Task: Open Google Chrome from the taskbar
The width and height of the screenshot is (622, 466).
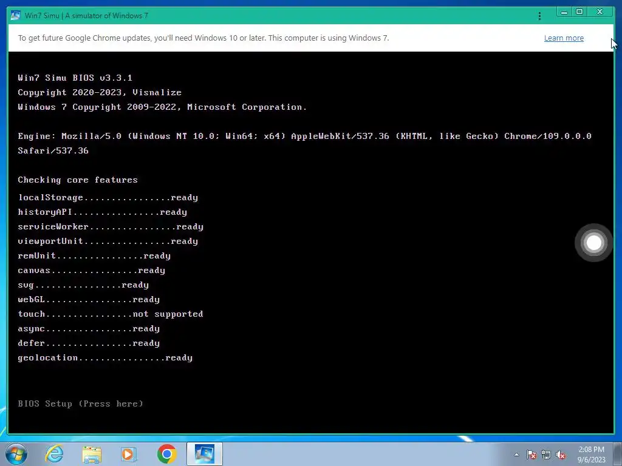Action: tap(166, 454)
